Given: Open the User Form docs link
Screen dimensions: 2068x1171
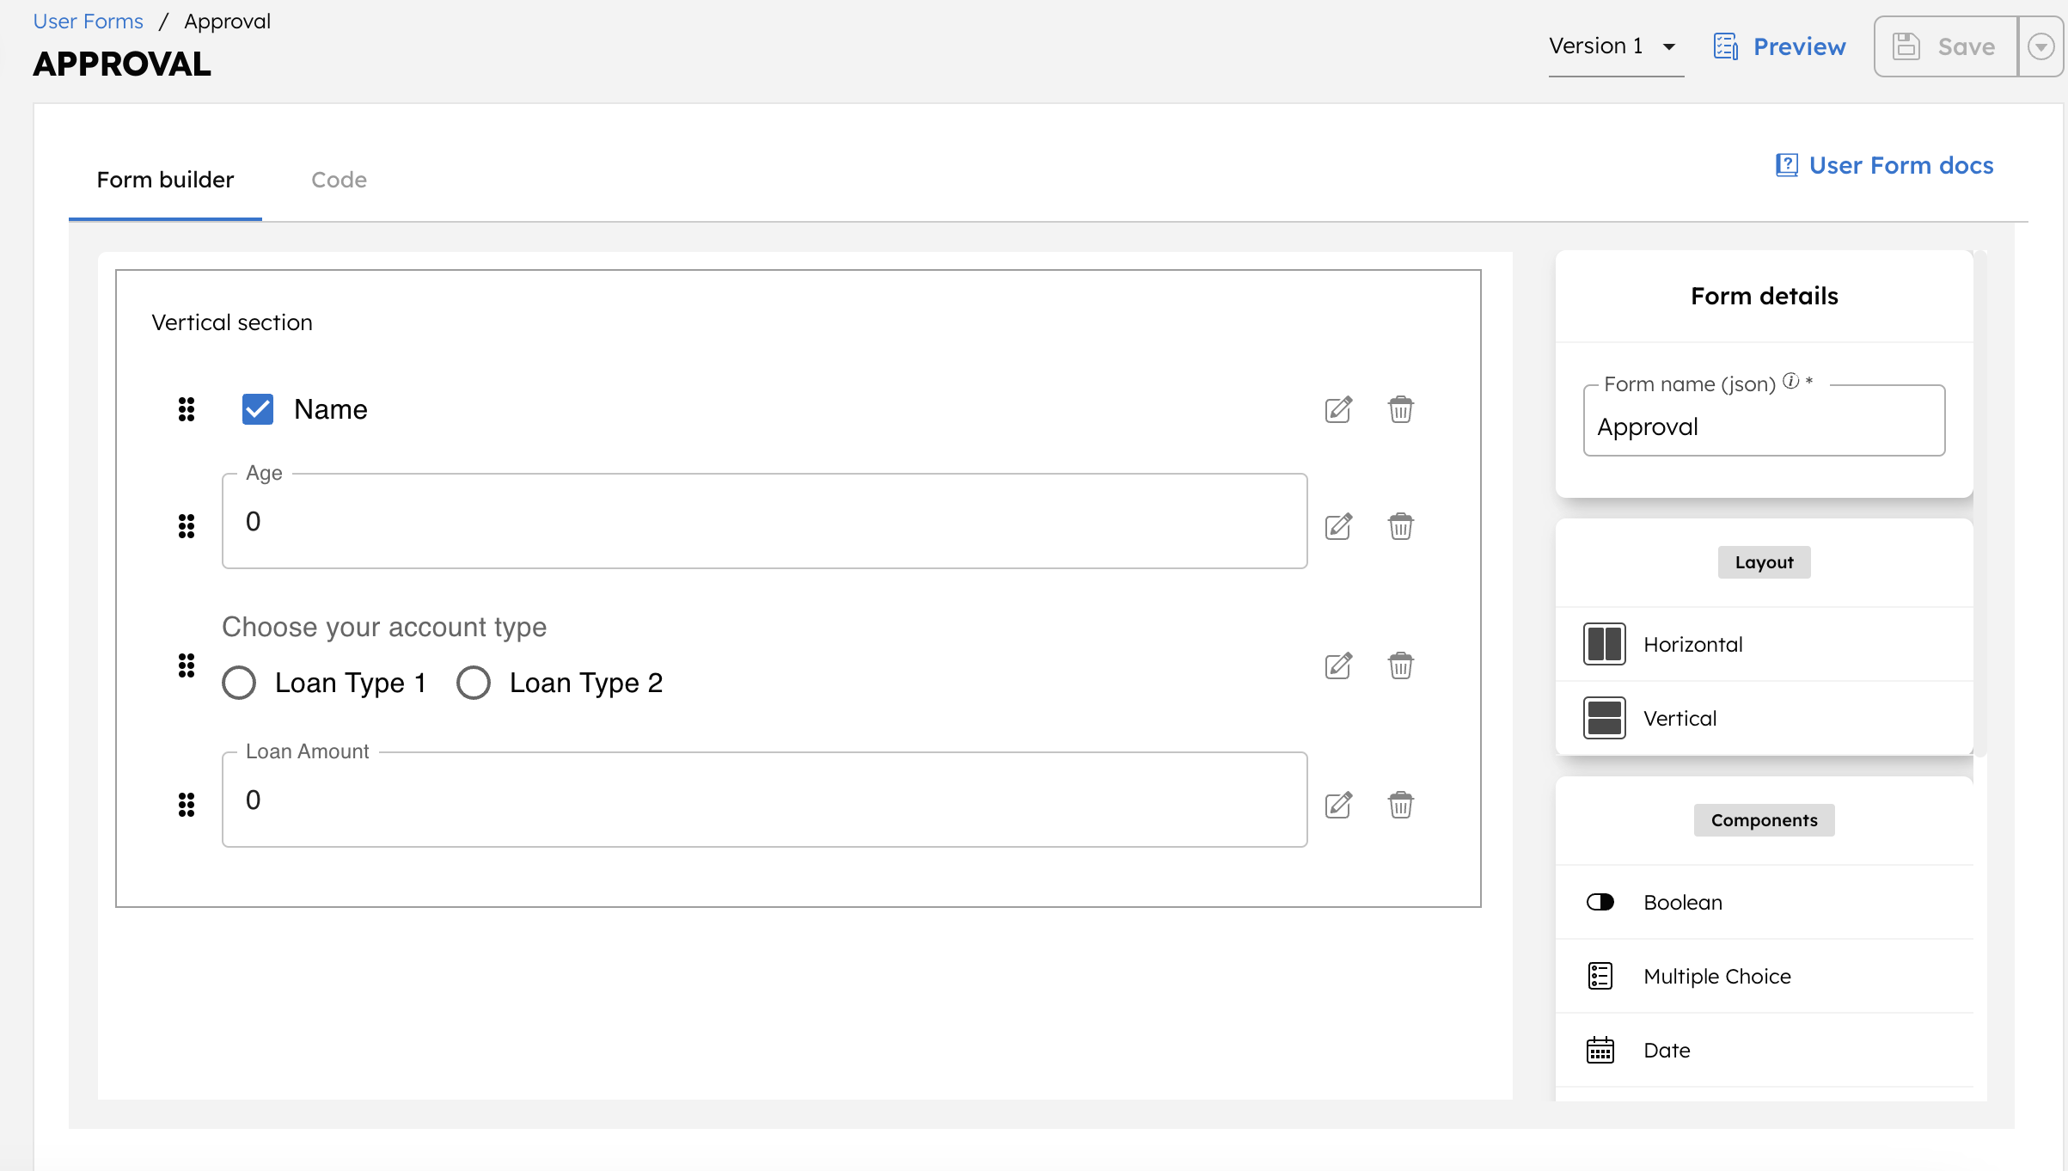Looking at the screenshot, I should tap(1885, 165).
